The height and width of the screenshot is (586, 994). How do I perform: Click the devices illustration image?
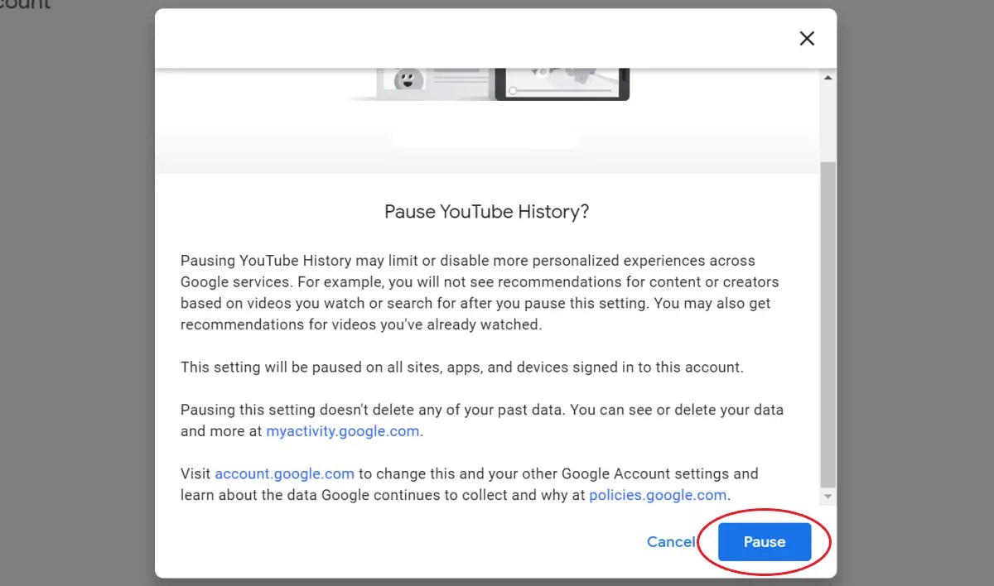coord(489,85)
